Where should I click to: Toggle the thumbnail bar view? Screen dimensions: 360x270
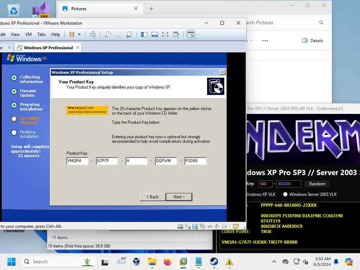click(155, 34)
